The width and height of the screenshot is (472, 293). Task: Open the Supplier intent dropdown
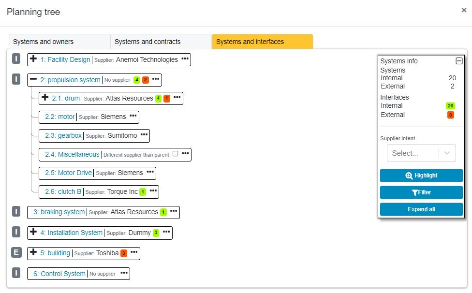coord(421,153)
